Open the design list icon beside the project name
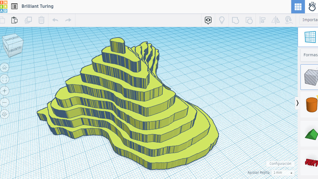The height and width of the screenshot is (179, 318). 14,6
